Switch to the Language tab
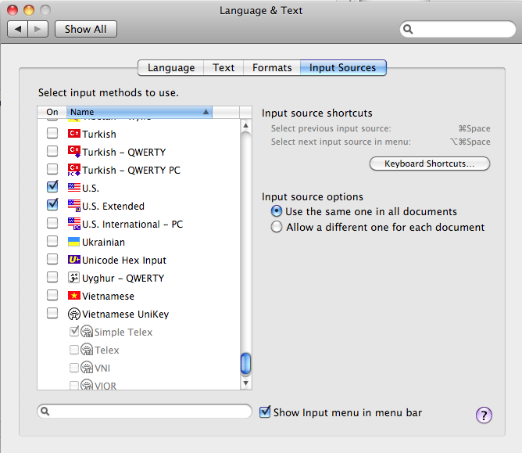 pyautogui.click(x=171, y=67)
